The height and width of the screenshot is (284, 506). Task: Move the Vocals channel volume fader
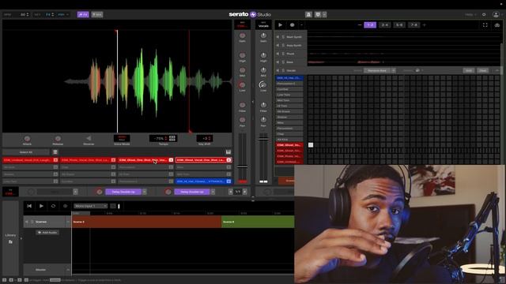pyautogui.click(x=263, y=139)
